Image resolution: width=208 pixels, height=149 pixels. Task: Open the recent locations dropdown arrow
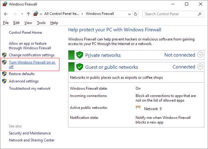click(x=22, y=14)
